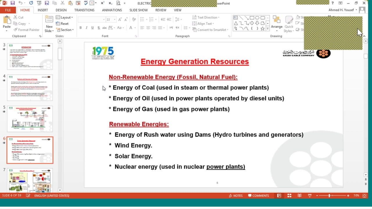Click the Redo/Repeat icon
Image resolution: width=372 pixels, height=209 pixels.
(x=31, y=3)
